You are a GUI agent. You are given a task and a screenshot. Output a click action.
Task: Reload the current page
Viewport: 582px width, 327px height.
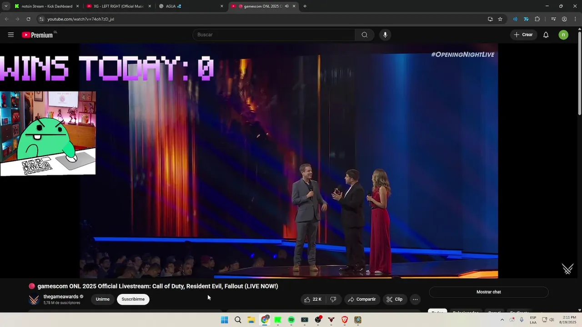click(28, 19)
